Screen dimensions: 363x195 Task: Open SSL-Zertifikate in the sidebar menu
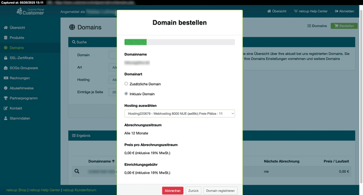click(22, 58)
